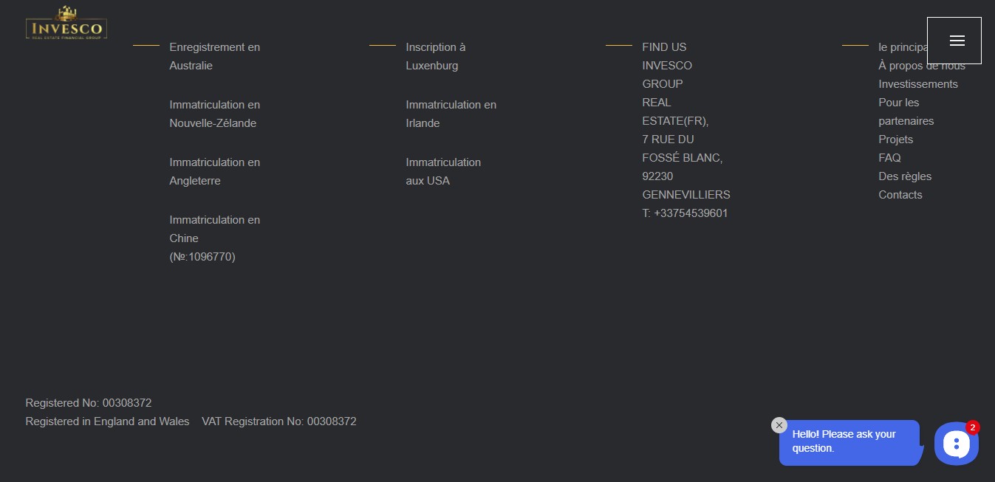Screen dimensions: 995x482
Task: Open the FAQ page
Action: (889, 158)
